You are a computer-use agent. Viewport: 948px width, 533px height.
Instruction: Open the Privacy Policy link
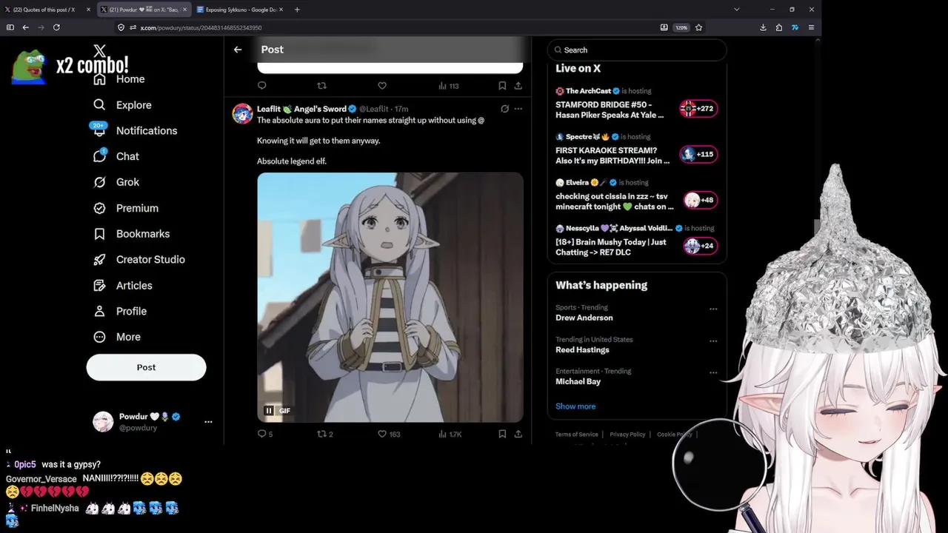click(627, 435)
